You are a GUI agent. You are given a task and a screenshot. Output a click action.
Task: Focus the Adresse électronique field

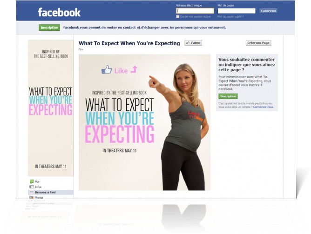tap(195, 11)
